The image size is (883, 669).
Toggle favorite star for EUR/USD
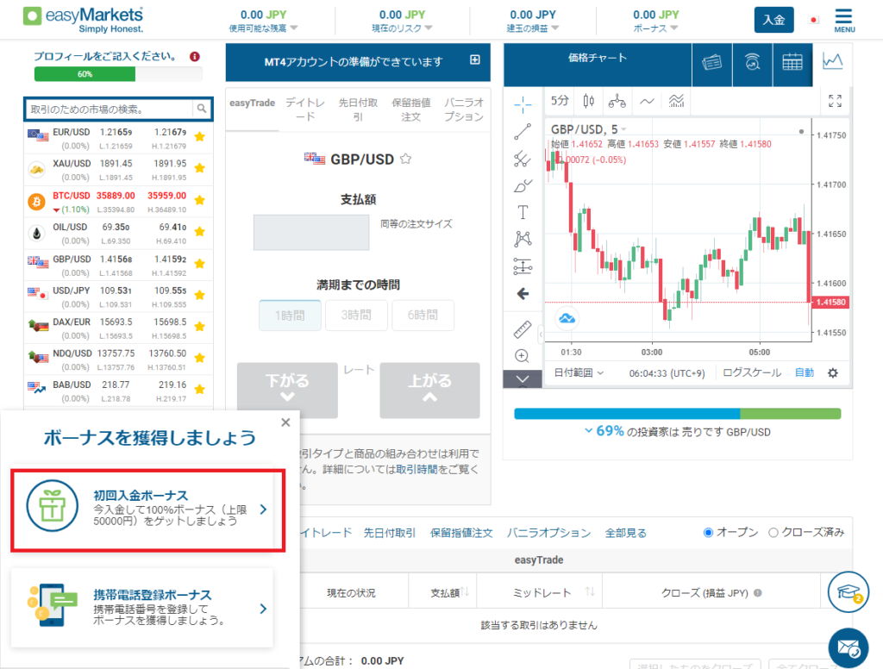[199, 136]
